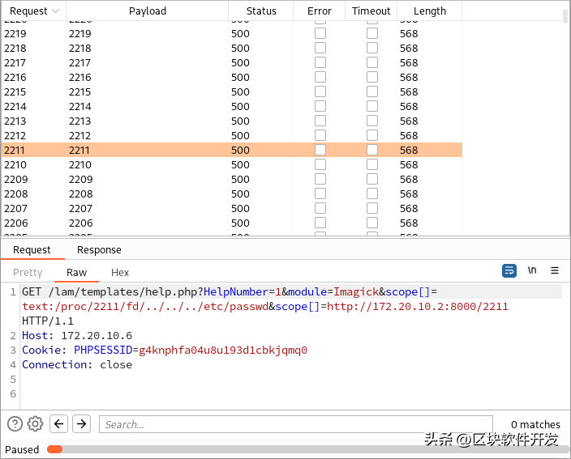Focus the Search input field
The height and width of the screenshot is (459, 571).
(x=296, y=424)
